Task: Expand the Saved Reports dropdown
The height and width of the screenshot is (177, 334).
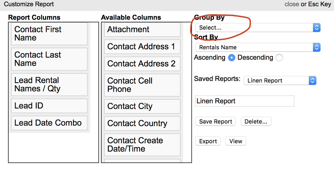Action: (x=280, y=81)
